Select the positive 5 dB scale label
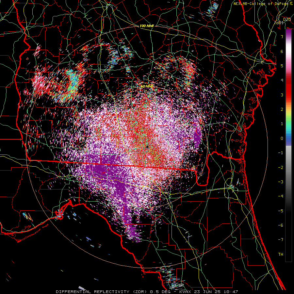Screen dimensions: 294x294 tap(282, 66)
